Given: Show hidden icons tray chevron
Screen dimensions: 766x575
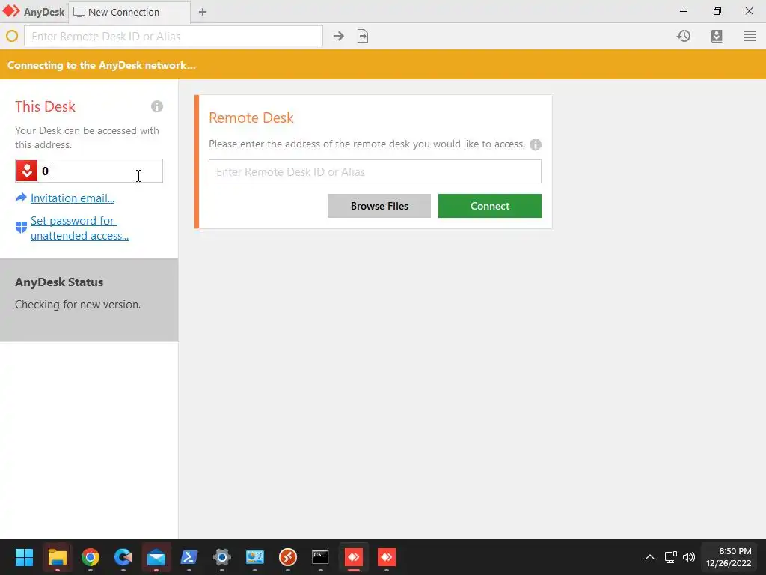Looking at the screenshot, I should pos(650,557).
